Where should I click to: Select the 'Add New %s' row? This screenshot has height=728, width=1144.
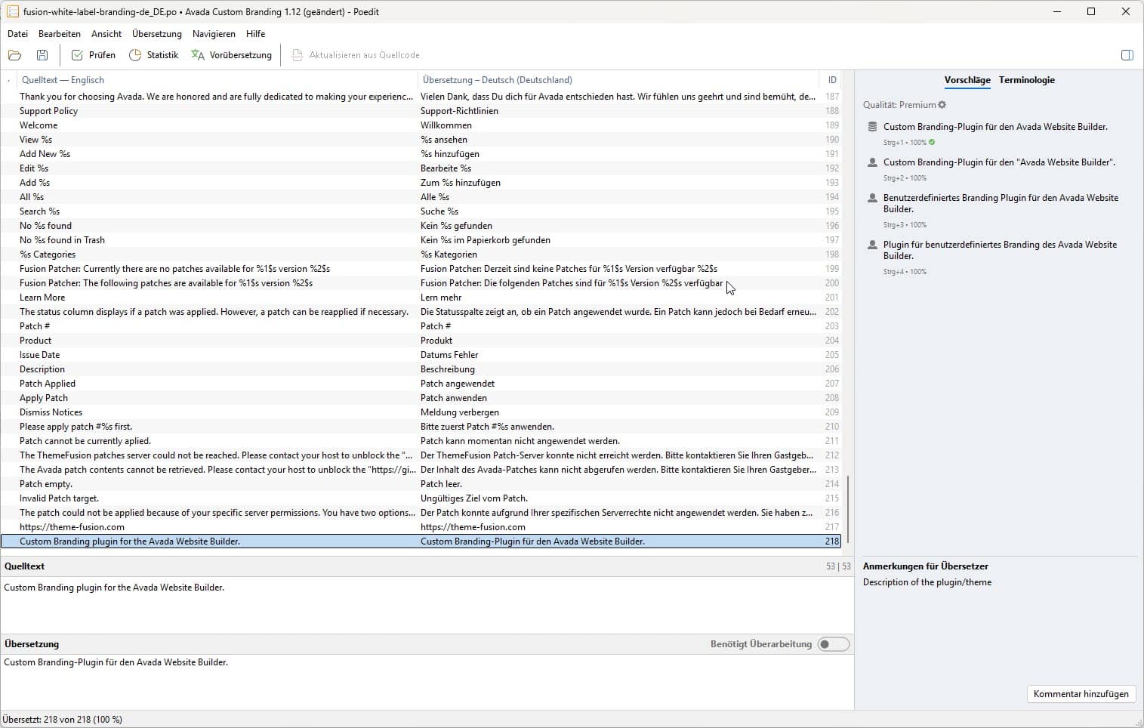click(421, 154)
